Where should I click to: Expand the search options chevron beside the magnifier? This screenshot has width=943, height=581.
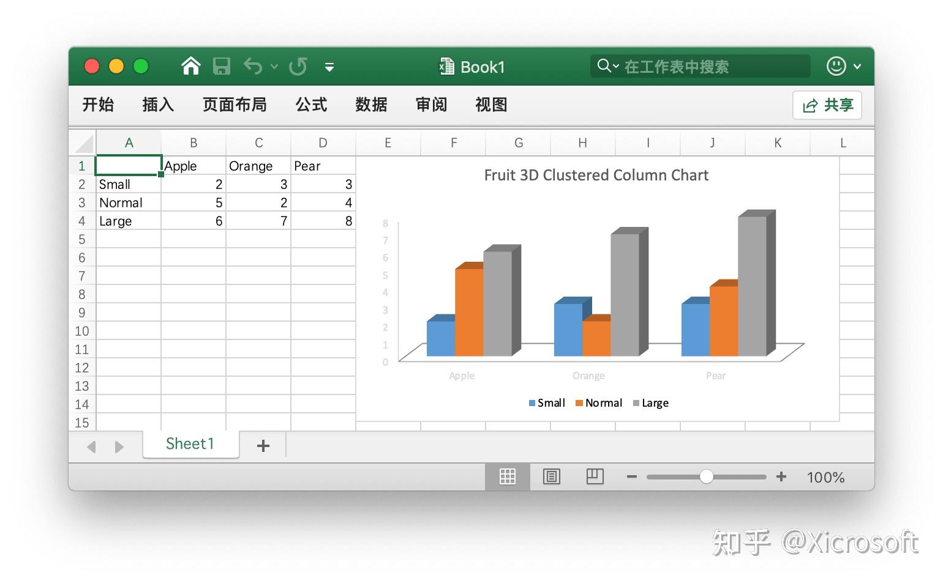pos(616,66)
